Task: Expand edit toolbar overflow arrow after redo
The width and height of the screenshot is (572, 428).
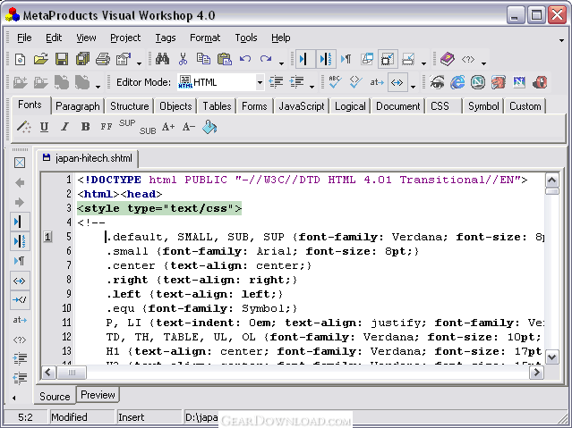Action: point(281,63)
